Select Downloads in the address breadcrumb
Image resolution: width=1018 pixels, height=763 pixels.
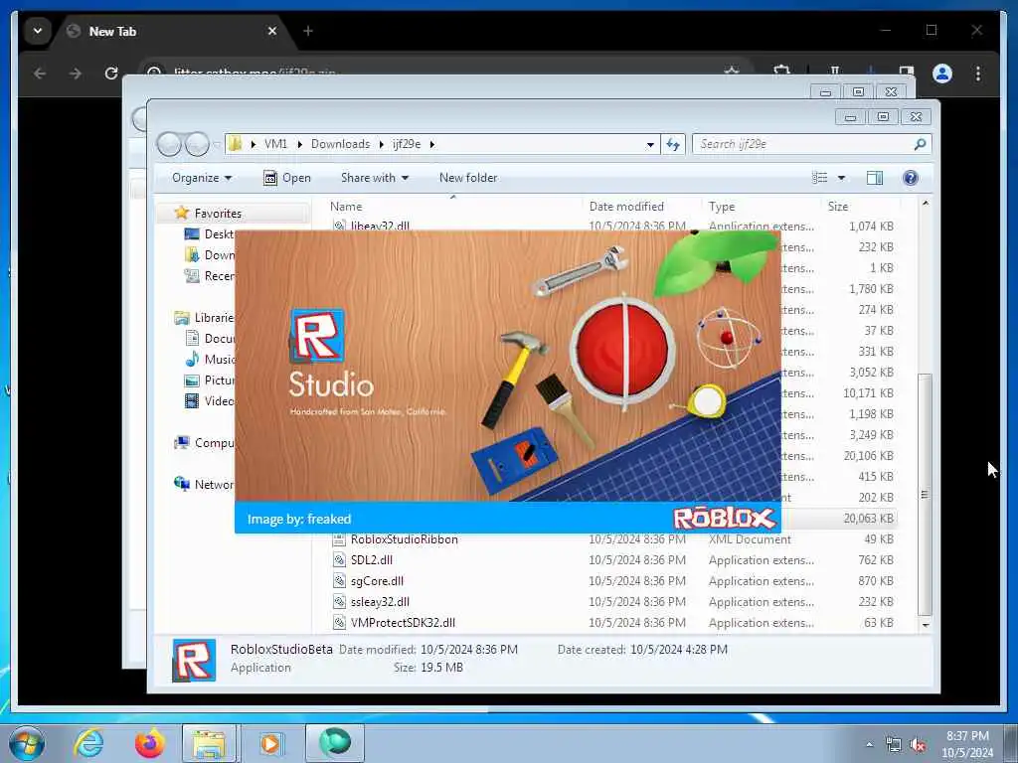[x=340, y=144]
